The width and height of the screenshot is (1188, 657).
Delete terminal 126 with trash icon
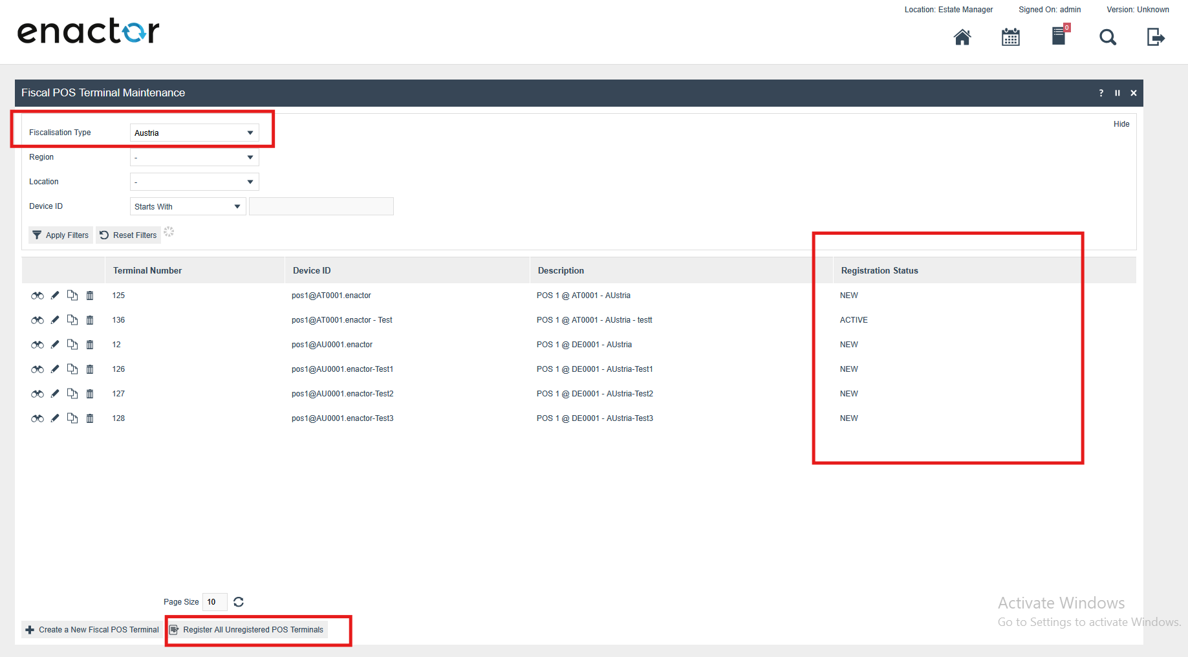coord(90,369)
